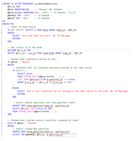Collapse the BEGIN block with the course error message
The height and width of the screenshot is (141, 137).
[2, 88]
